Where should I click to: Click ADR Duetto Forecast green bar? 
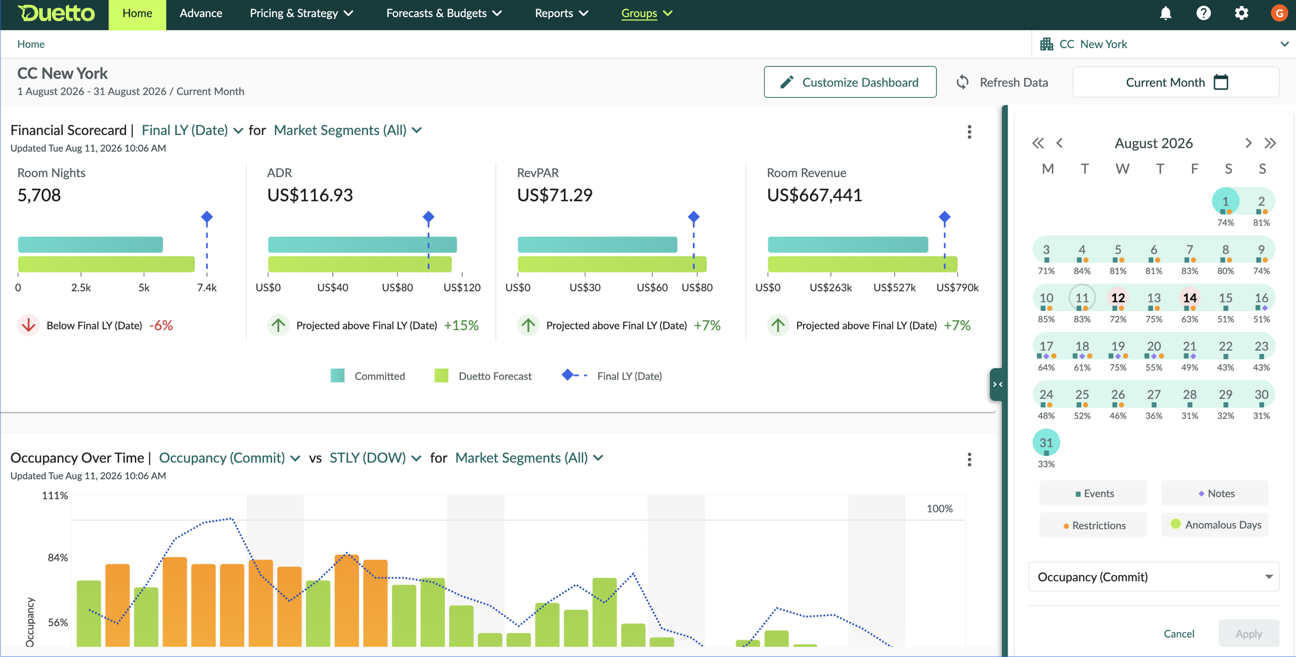pyautogui.click(x=360, y=264)
